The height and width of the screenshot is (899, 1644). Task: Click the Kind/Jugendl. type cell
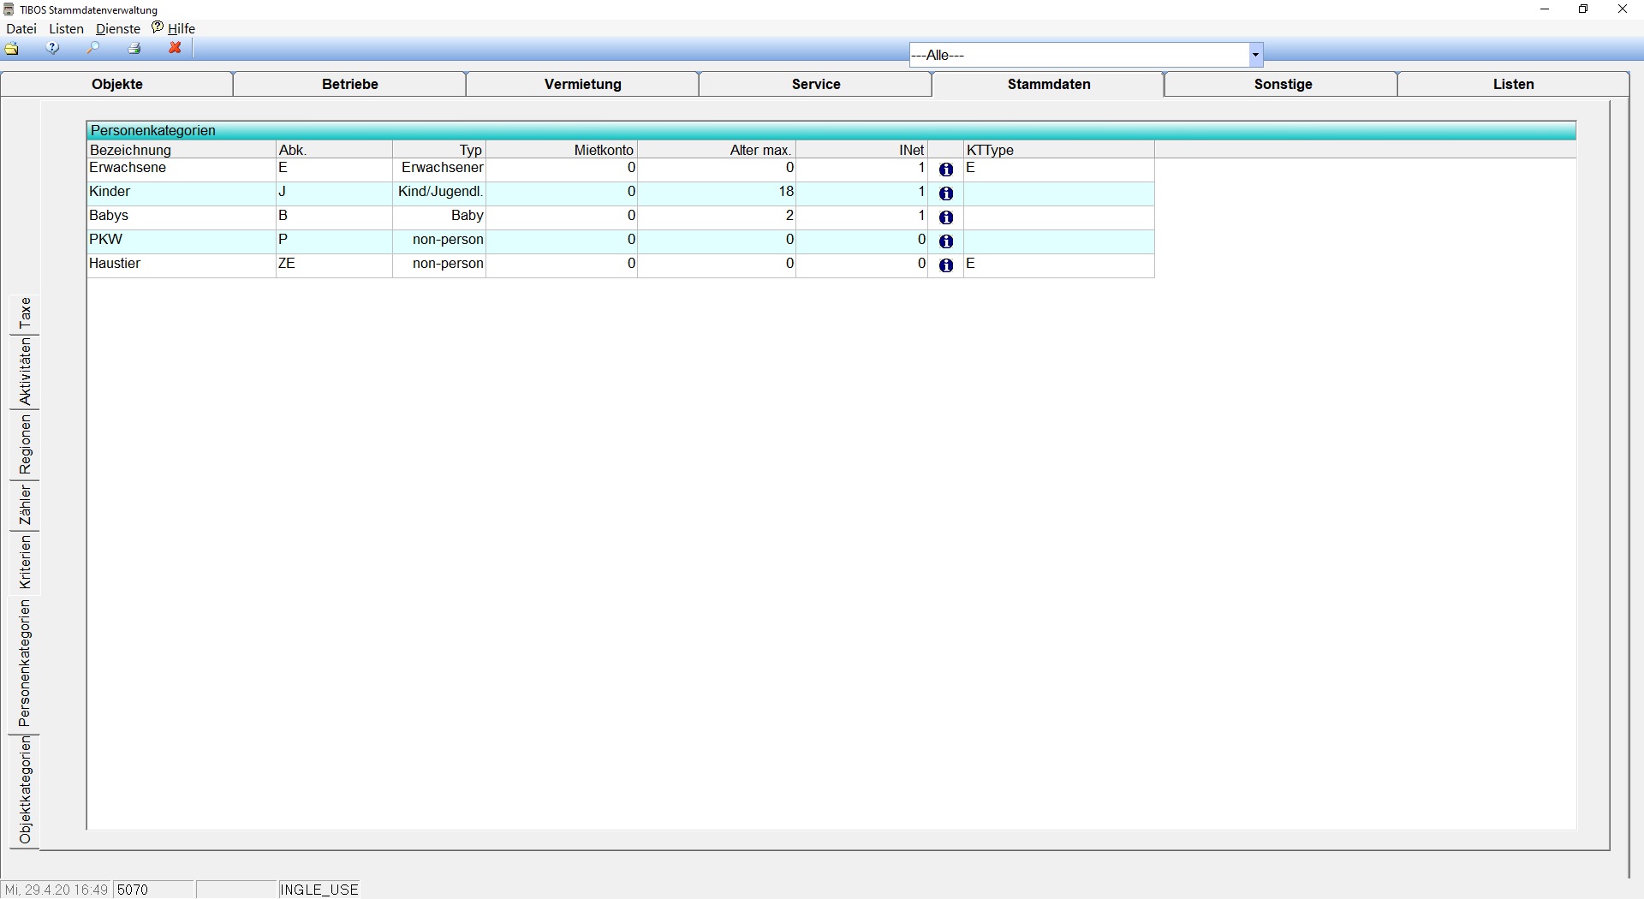click(439, 193)
